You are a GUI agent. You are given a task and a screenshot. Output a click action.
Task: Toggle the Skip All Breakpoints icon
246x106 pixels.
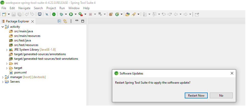coord(47,14)
